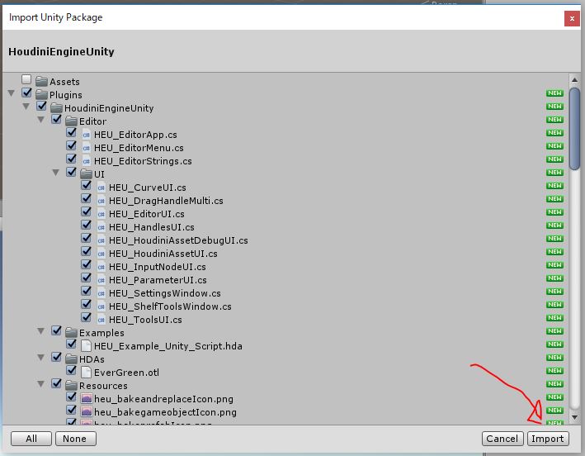Viewport: 585px width, 456px height.
Task: Collapse the HoudiniEngineUnity folder tree
Action: coord(26,107)
